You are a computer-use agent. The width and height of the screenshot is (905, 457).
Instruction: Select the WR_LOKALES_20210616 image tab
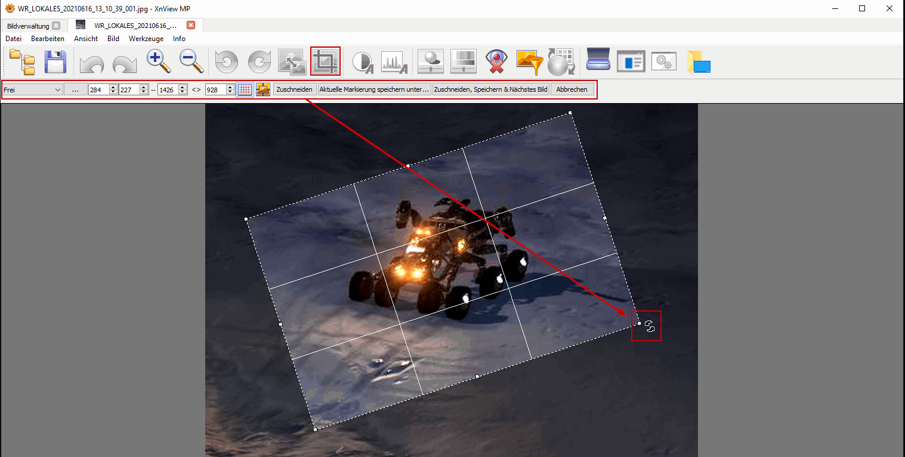[x=135, y=26]
